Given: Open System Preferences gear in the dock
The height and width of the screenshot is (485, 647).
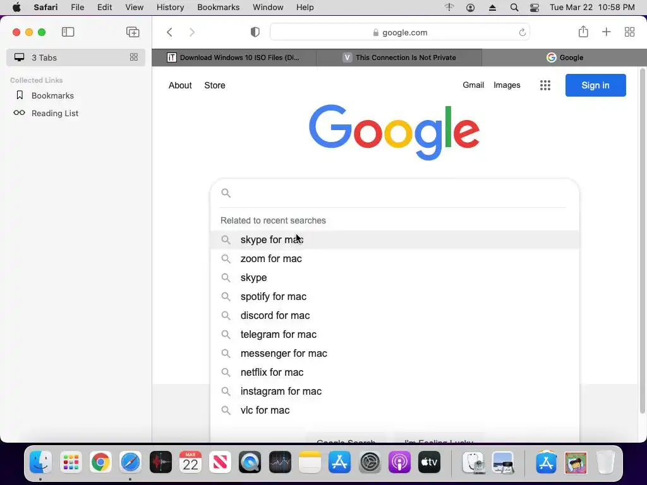Looking at the screenshot, I should [x=370, y=462].
